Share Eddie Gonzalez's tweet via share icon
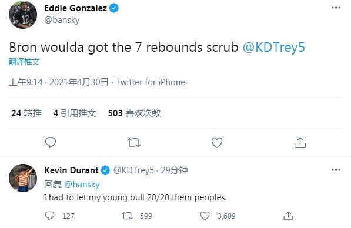 tap(300, 142)
